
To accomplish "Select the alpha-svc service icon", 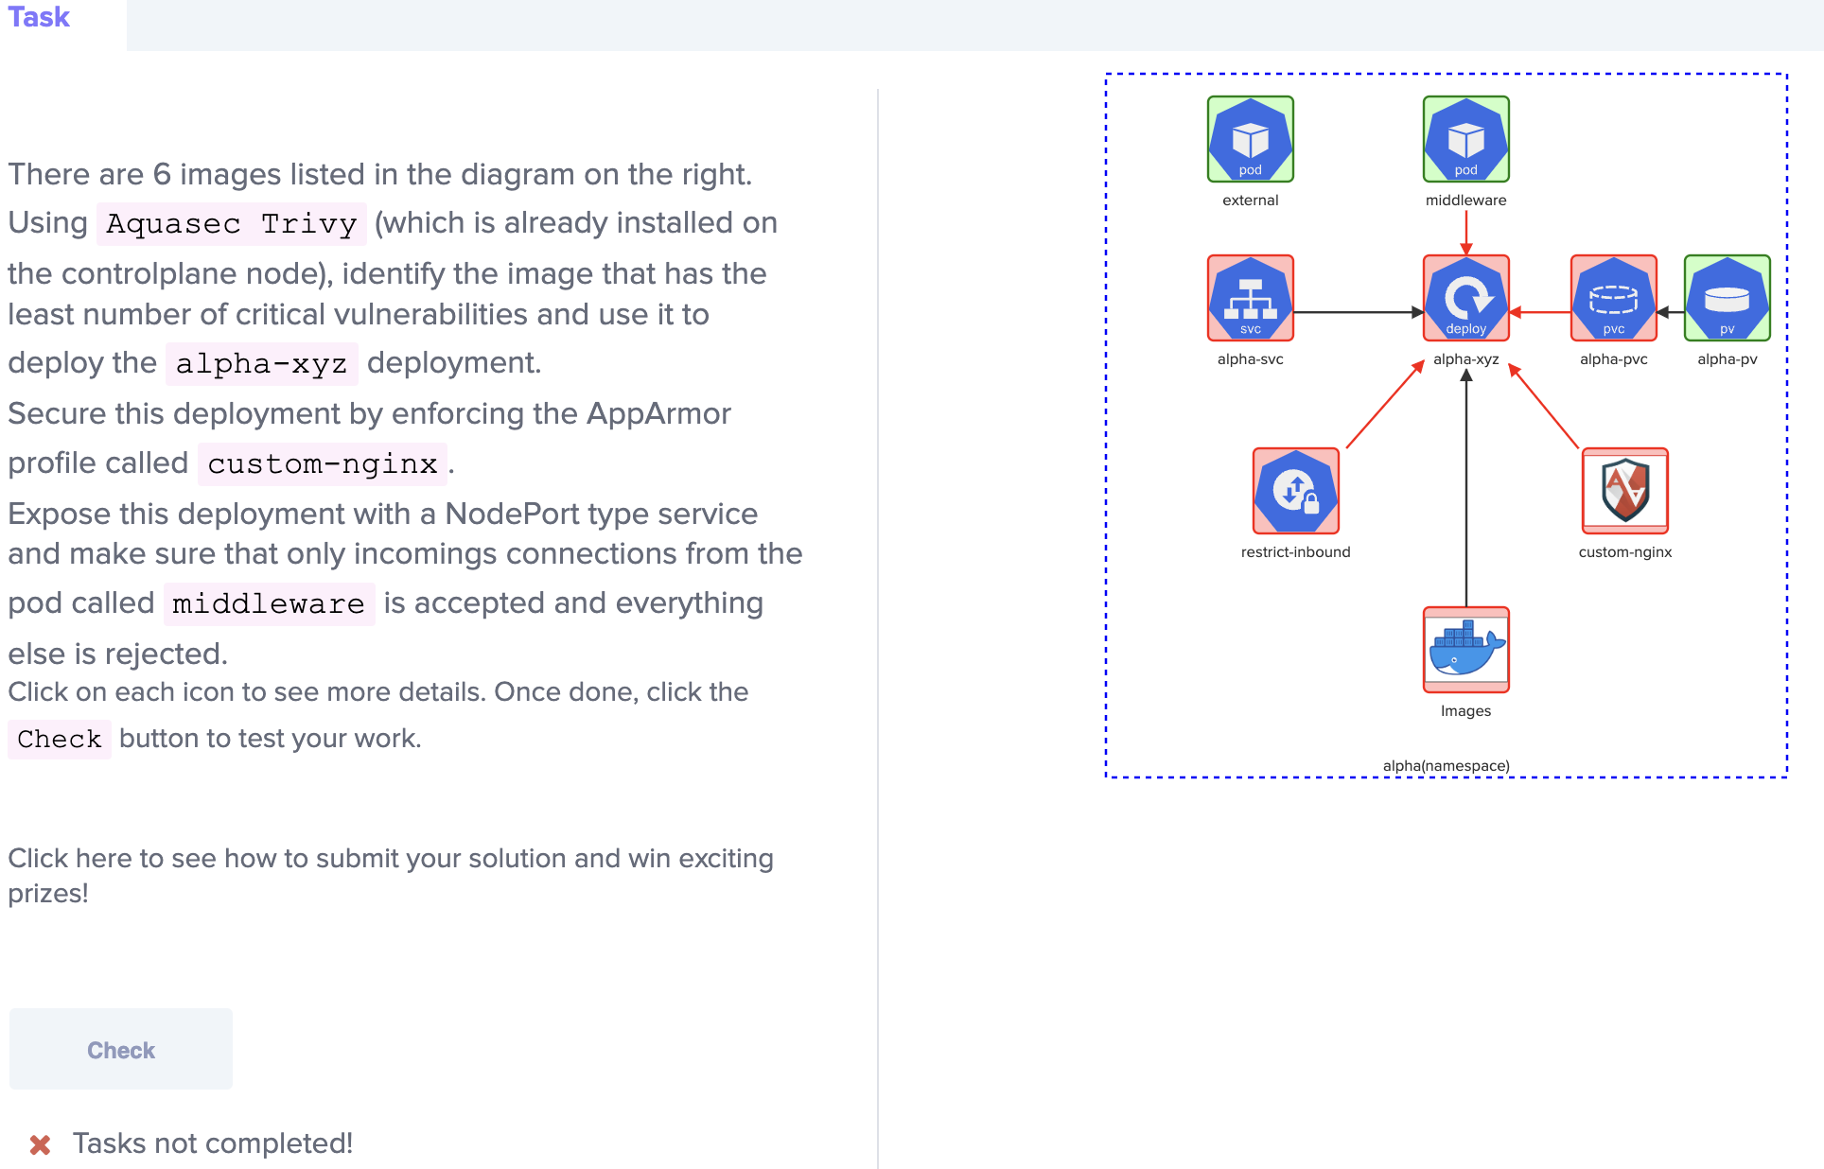I will (1250, 298).
